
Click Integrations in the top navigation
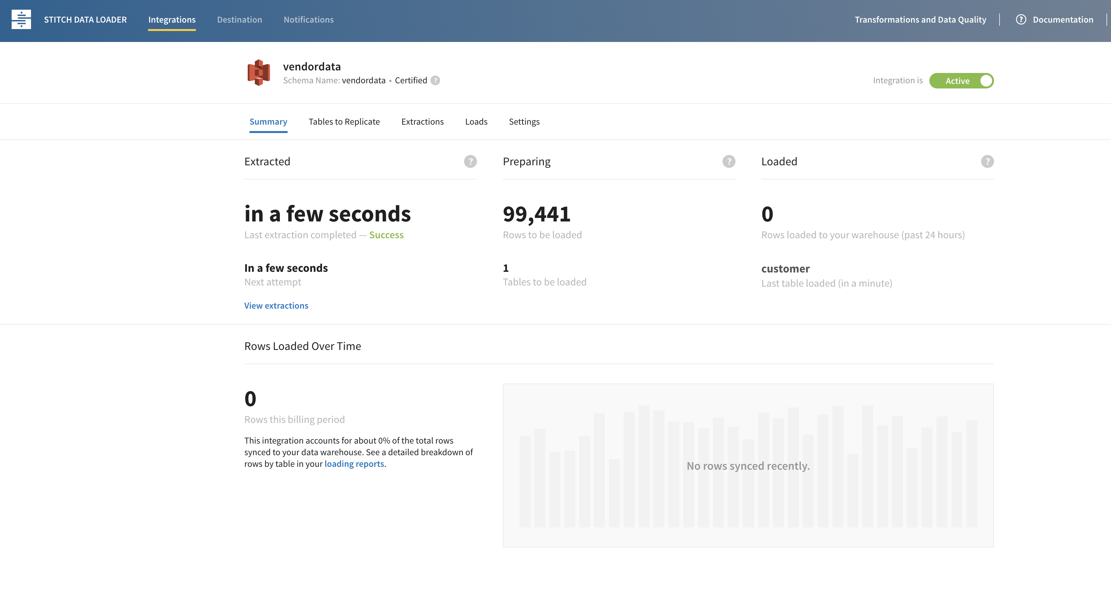[172, 20]
